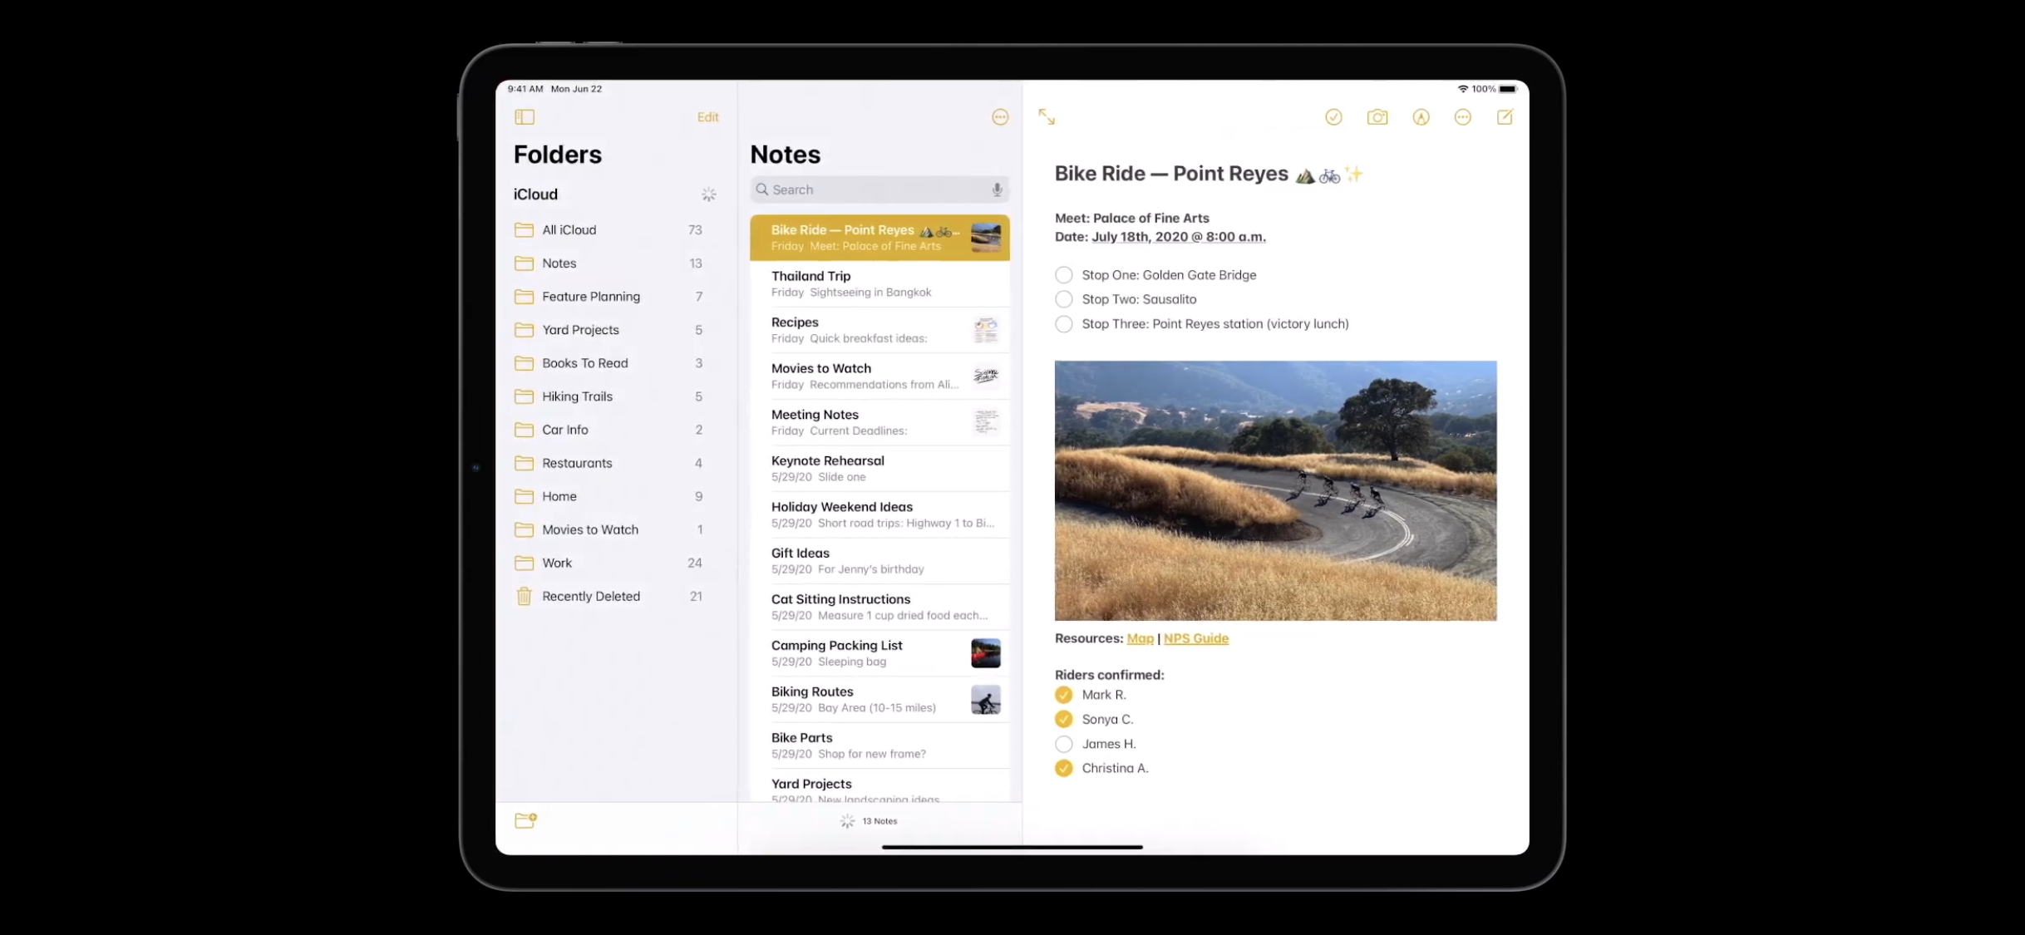Open the NPS Guide link
The image size is (2025, 935).
click(1195, 638)
